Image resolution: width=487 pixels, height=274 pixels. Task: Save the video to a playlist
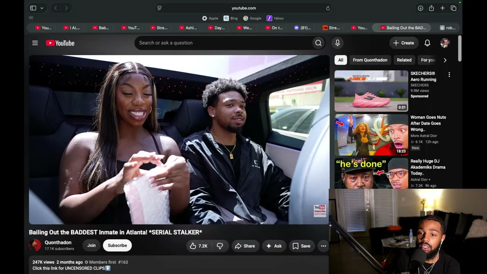301,246
